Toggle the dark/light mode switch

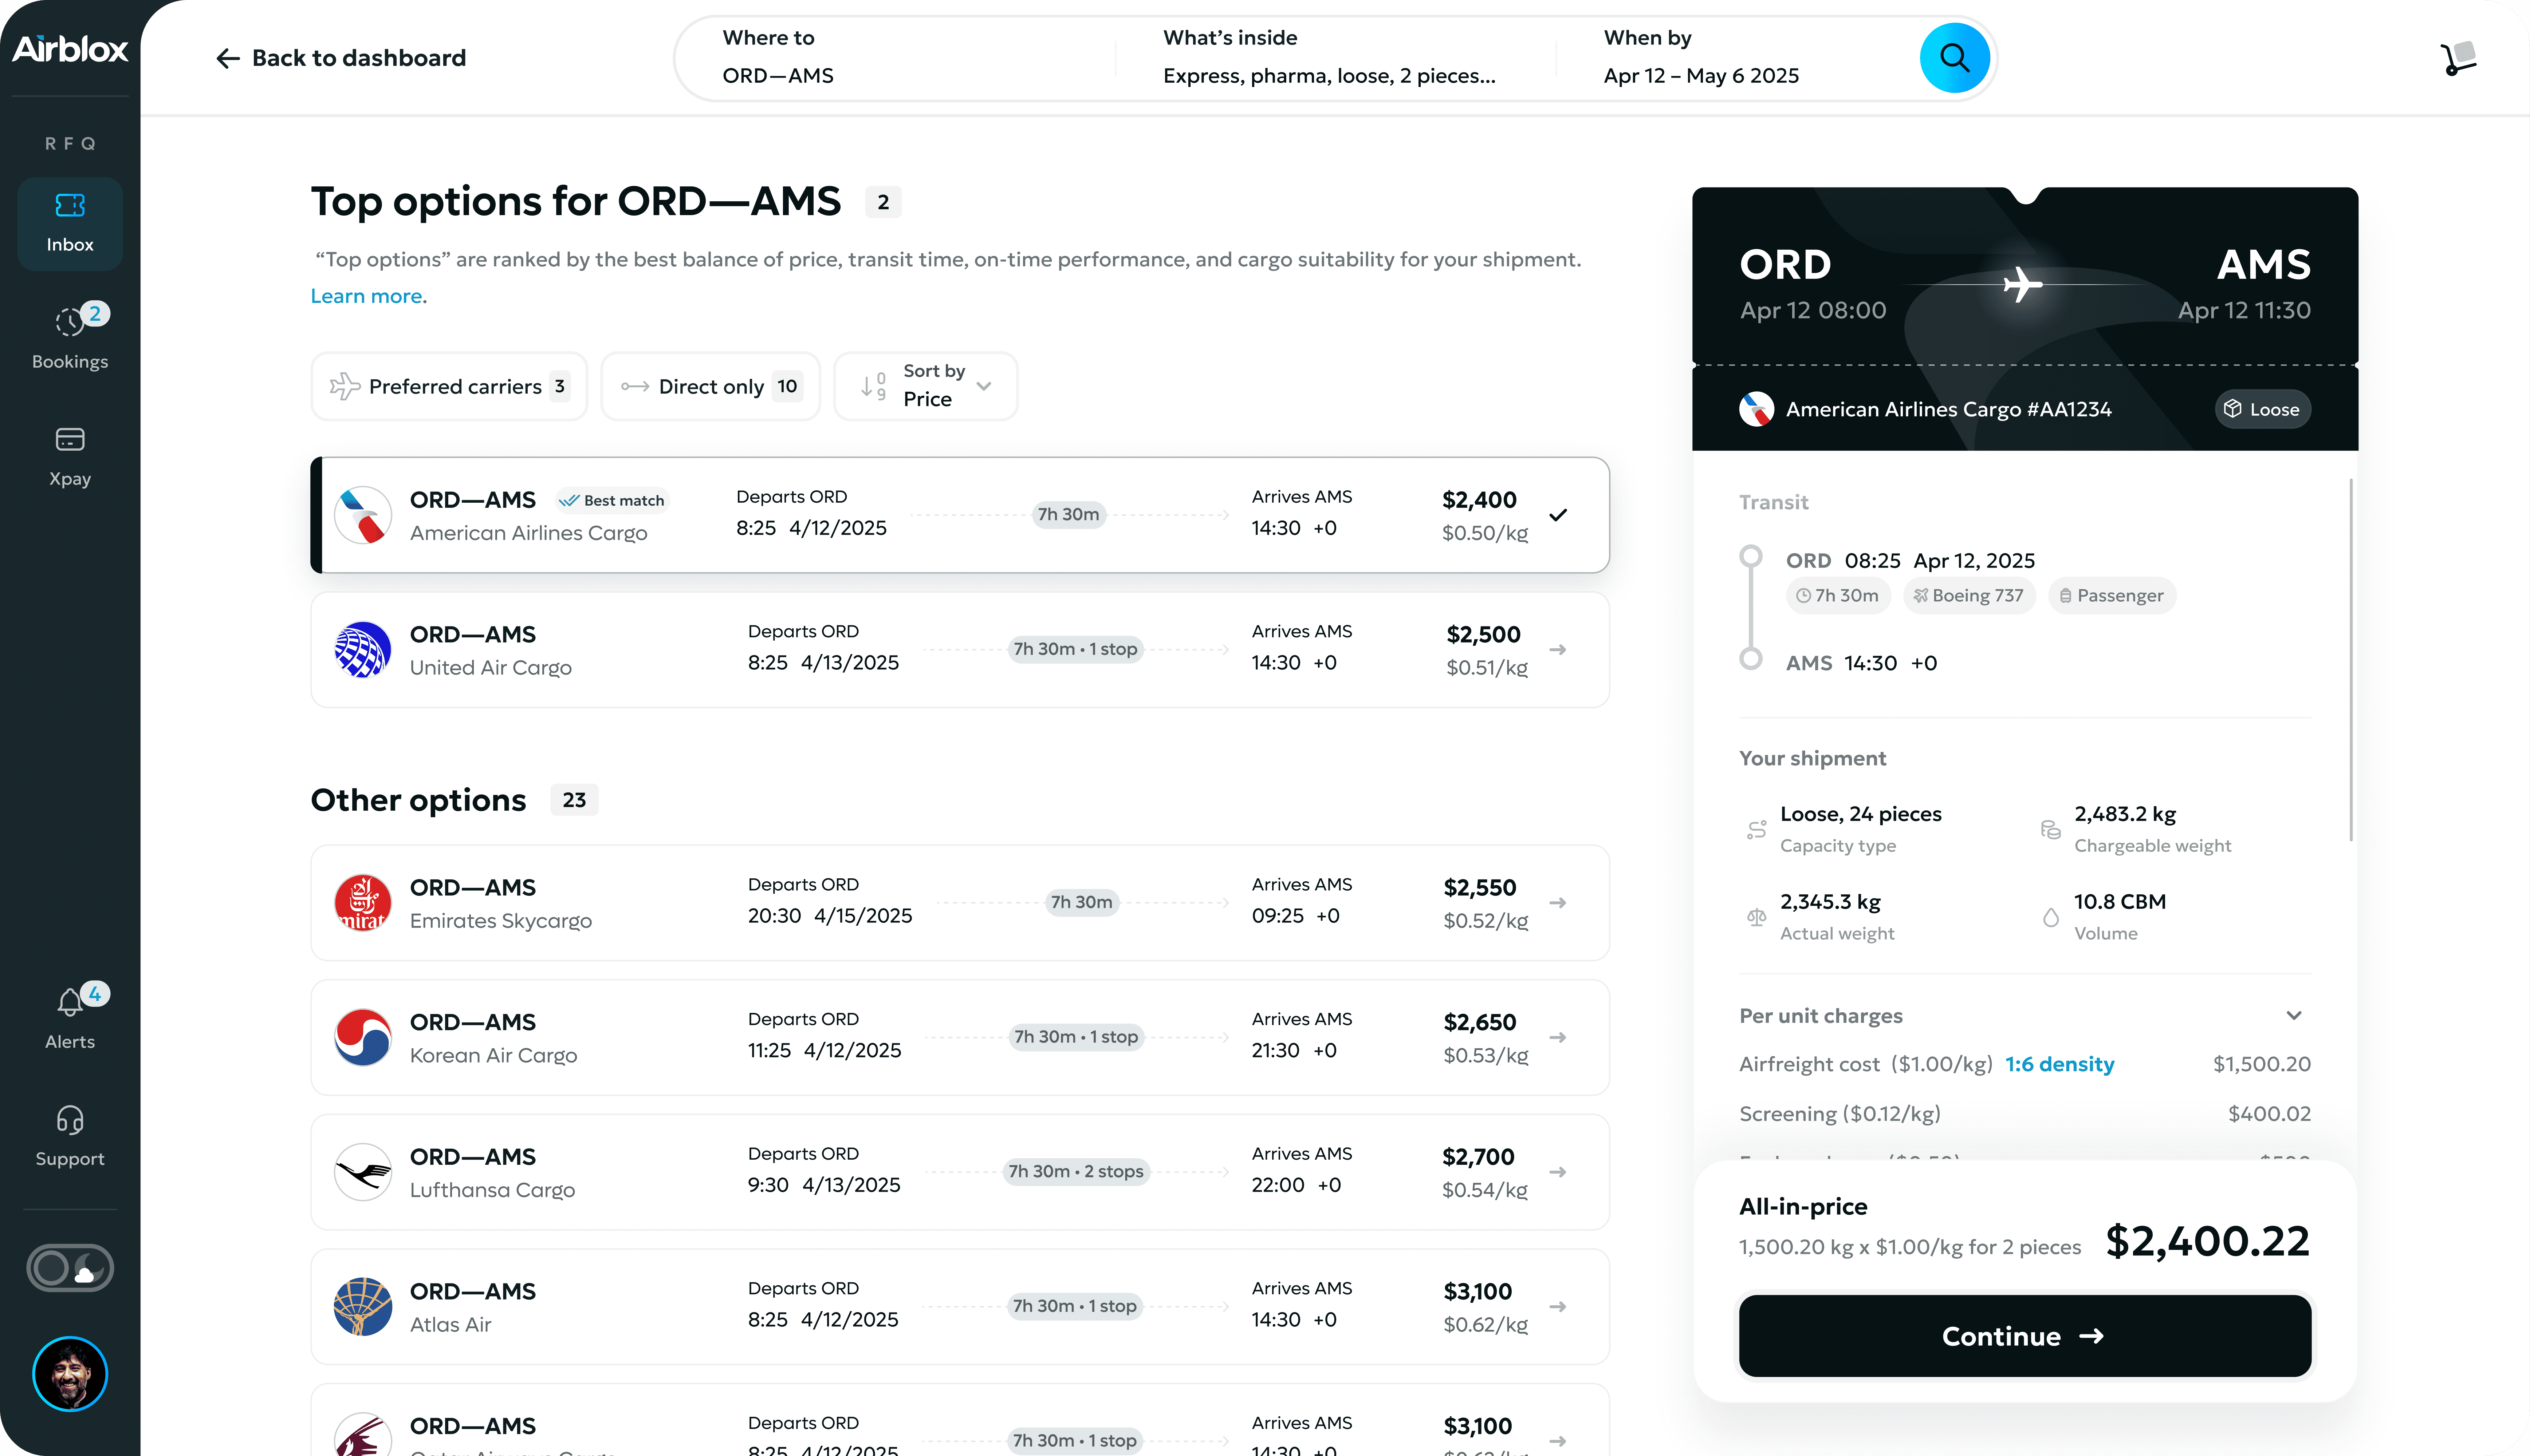pyautogui.click(x=70, y=1268)
